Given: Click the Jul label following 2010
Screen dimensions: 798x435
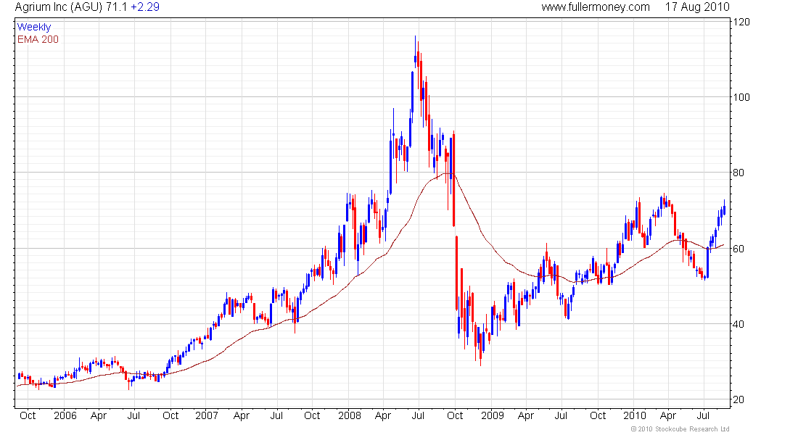Looking at the screenshot, I should (704, 415).
